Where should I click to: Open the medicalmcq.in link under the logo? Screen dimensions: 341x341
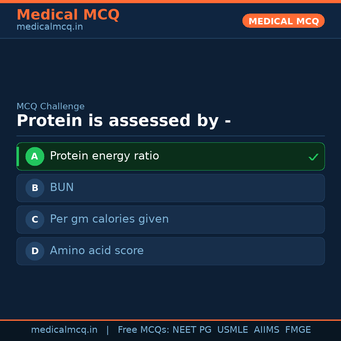coord(50,27)
